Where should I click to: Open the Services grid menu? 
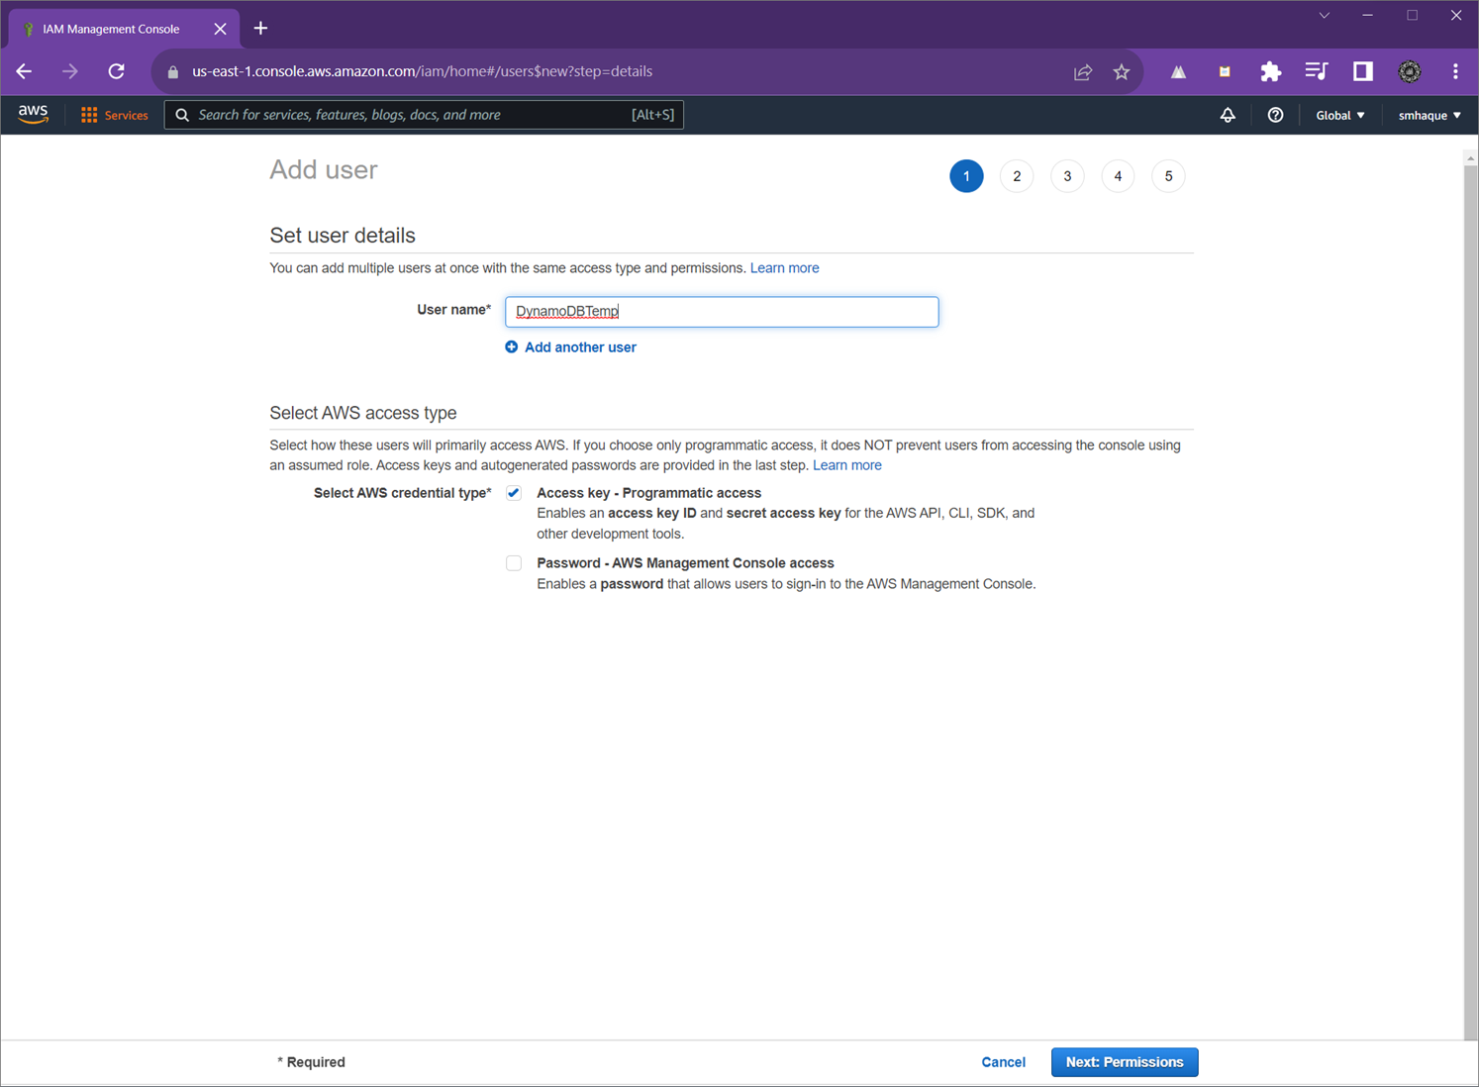tap(114, 115)
